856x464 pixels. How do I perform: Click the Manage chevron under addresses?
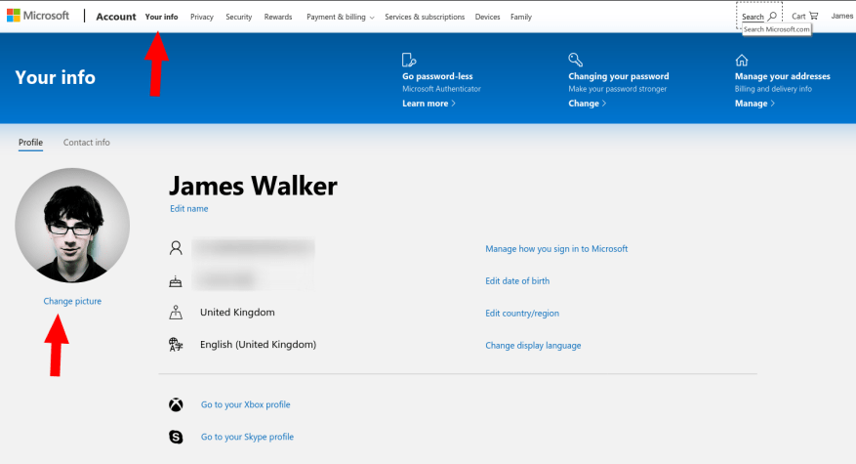(x=754, y=104)
